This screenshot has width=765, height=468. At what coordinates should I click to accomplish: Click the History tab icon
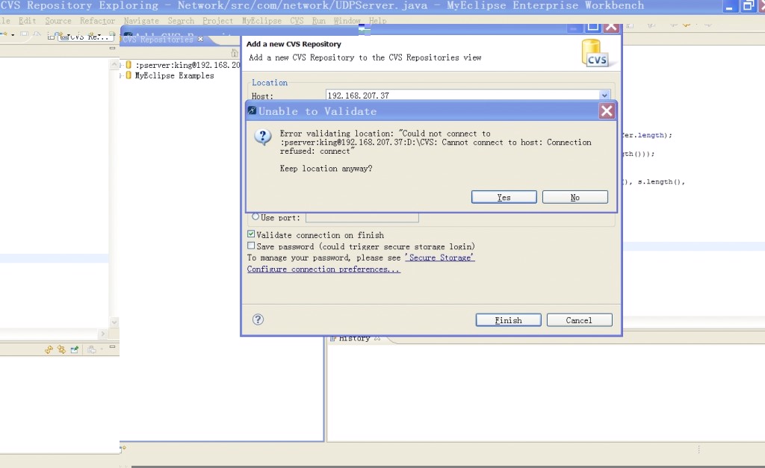[x=333, y=338]
